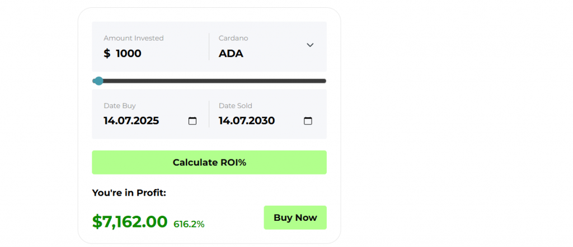Select the 14.07.2030 sold date value
This screenshot has width=573, height=247.
(x=247, y=120)
